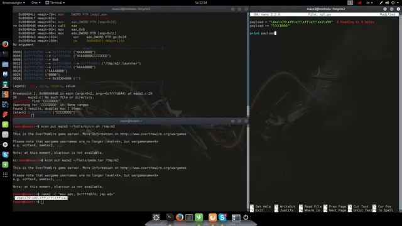This screenshot has height=226, width=402.
Task: Click 'Note: at this moment, blacksun' last line
Action: (58, 187)
